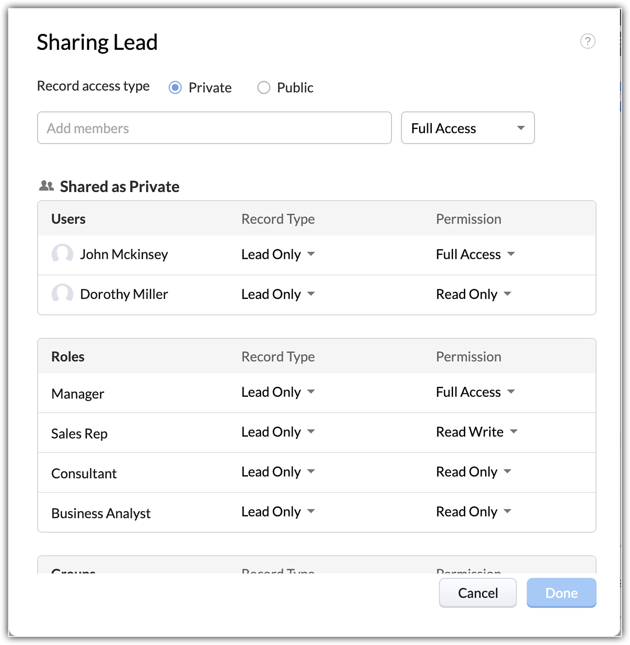
Task: Open John Mckinsey's Record Type dropdown
Action: click(x=278, y=254)
